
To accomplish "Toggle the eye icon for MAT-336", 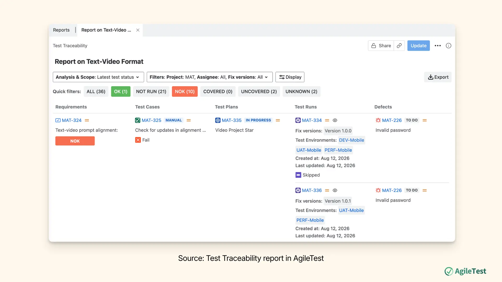I will [x=335, y=190].
